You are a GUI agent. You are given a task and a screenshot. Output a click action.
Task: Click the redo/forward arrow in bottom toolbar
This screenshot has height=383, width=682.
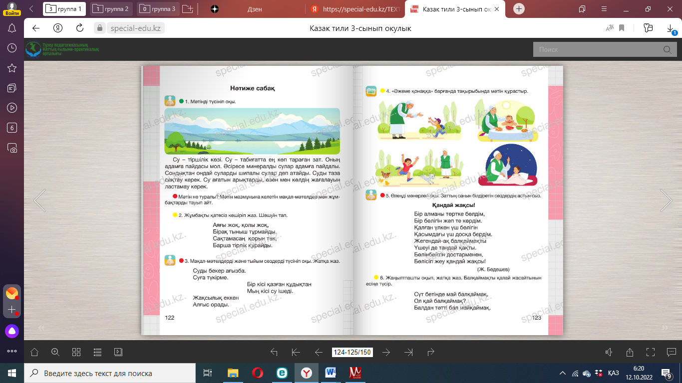(x=431, y=352)
